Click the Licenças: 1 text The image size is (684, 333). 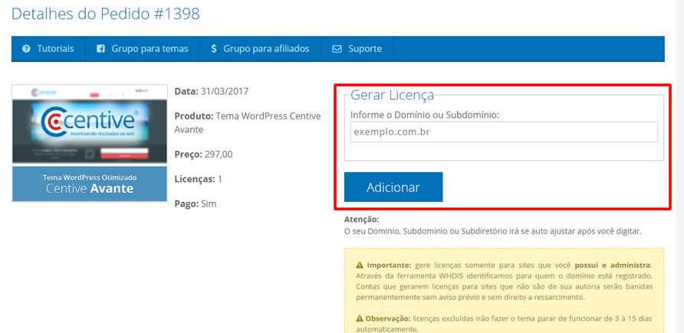pyautogui.click(x=198, y=179)
